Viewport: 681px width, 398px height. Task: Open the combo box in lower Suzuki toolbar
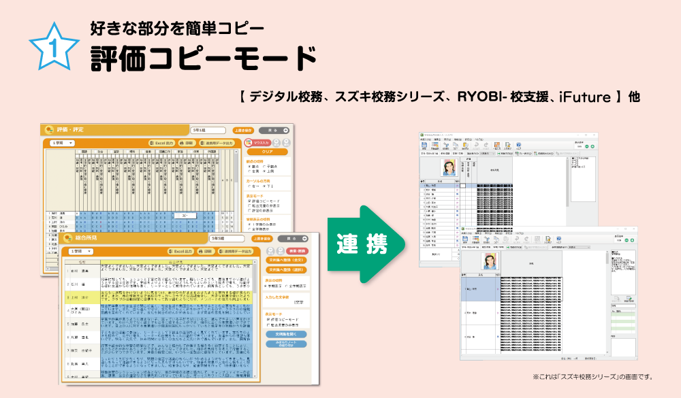point(579,247)
